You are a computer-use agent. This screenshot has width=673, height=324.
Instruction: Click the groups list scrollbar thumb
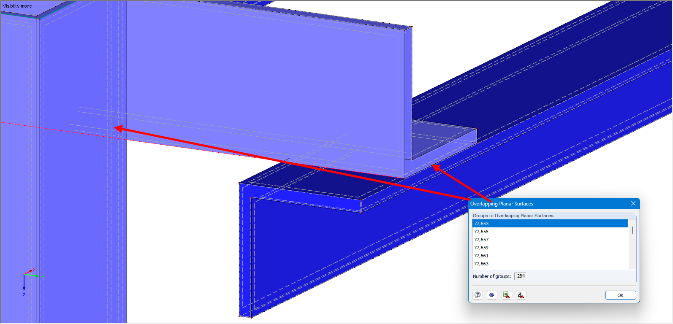click(x=632, y=230)
